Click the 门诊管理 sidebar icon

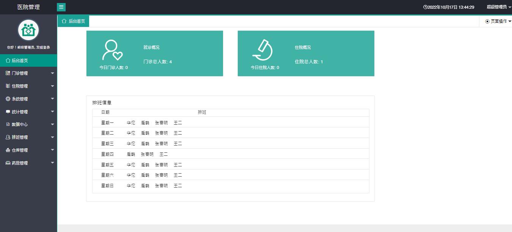tap(8, 73)
